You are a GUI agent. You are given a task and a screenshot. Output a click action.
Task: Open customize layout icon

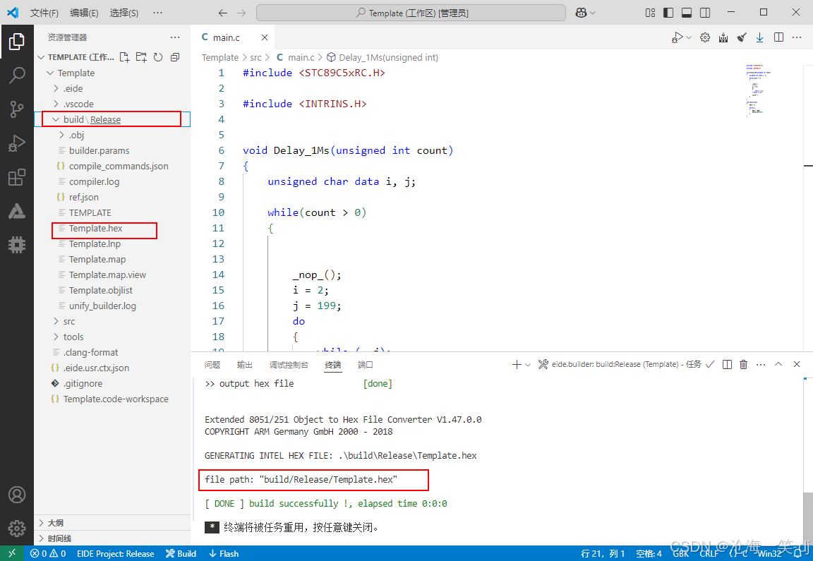(650, 13)
